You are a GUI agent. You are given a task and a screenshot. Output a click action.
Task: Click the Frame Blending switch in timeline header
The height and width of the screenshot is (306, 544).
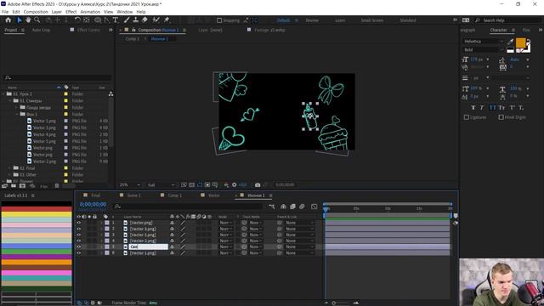coord(292,207)
